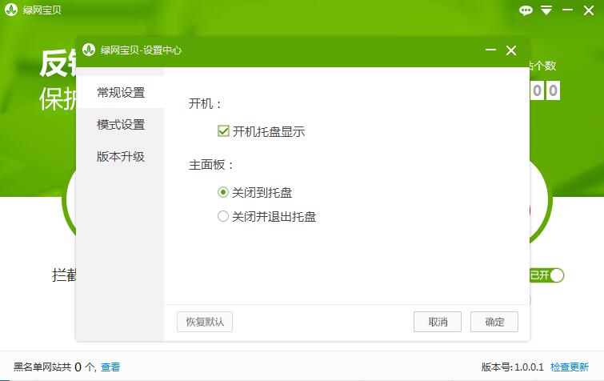Minimize the main 绿网宝贝 window
This screenshot has height=381, width=604.
567,10
